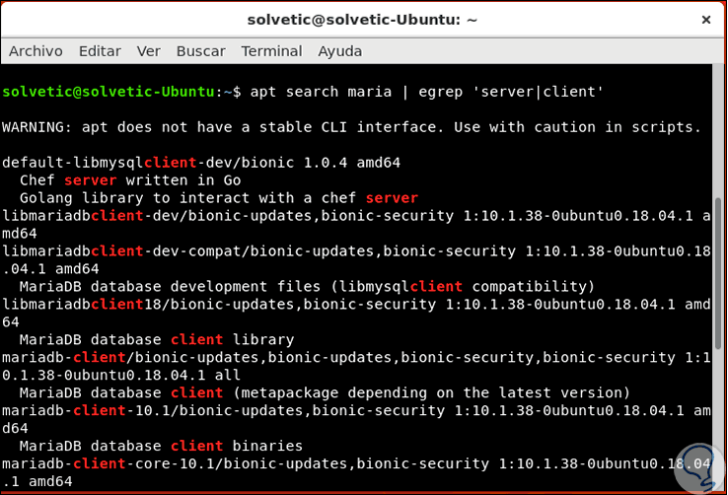Screen dimensions: 728x495
Task: Click the terminal vertical scrollbar handle
Action: (718, 274)
